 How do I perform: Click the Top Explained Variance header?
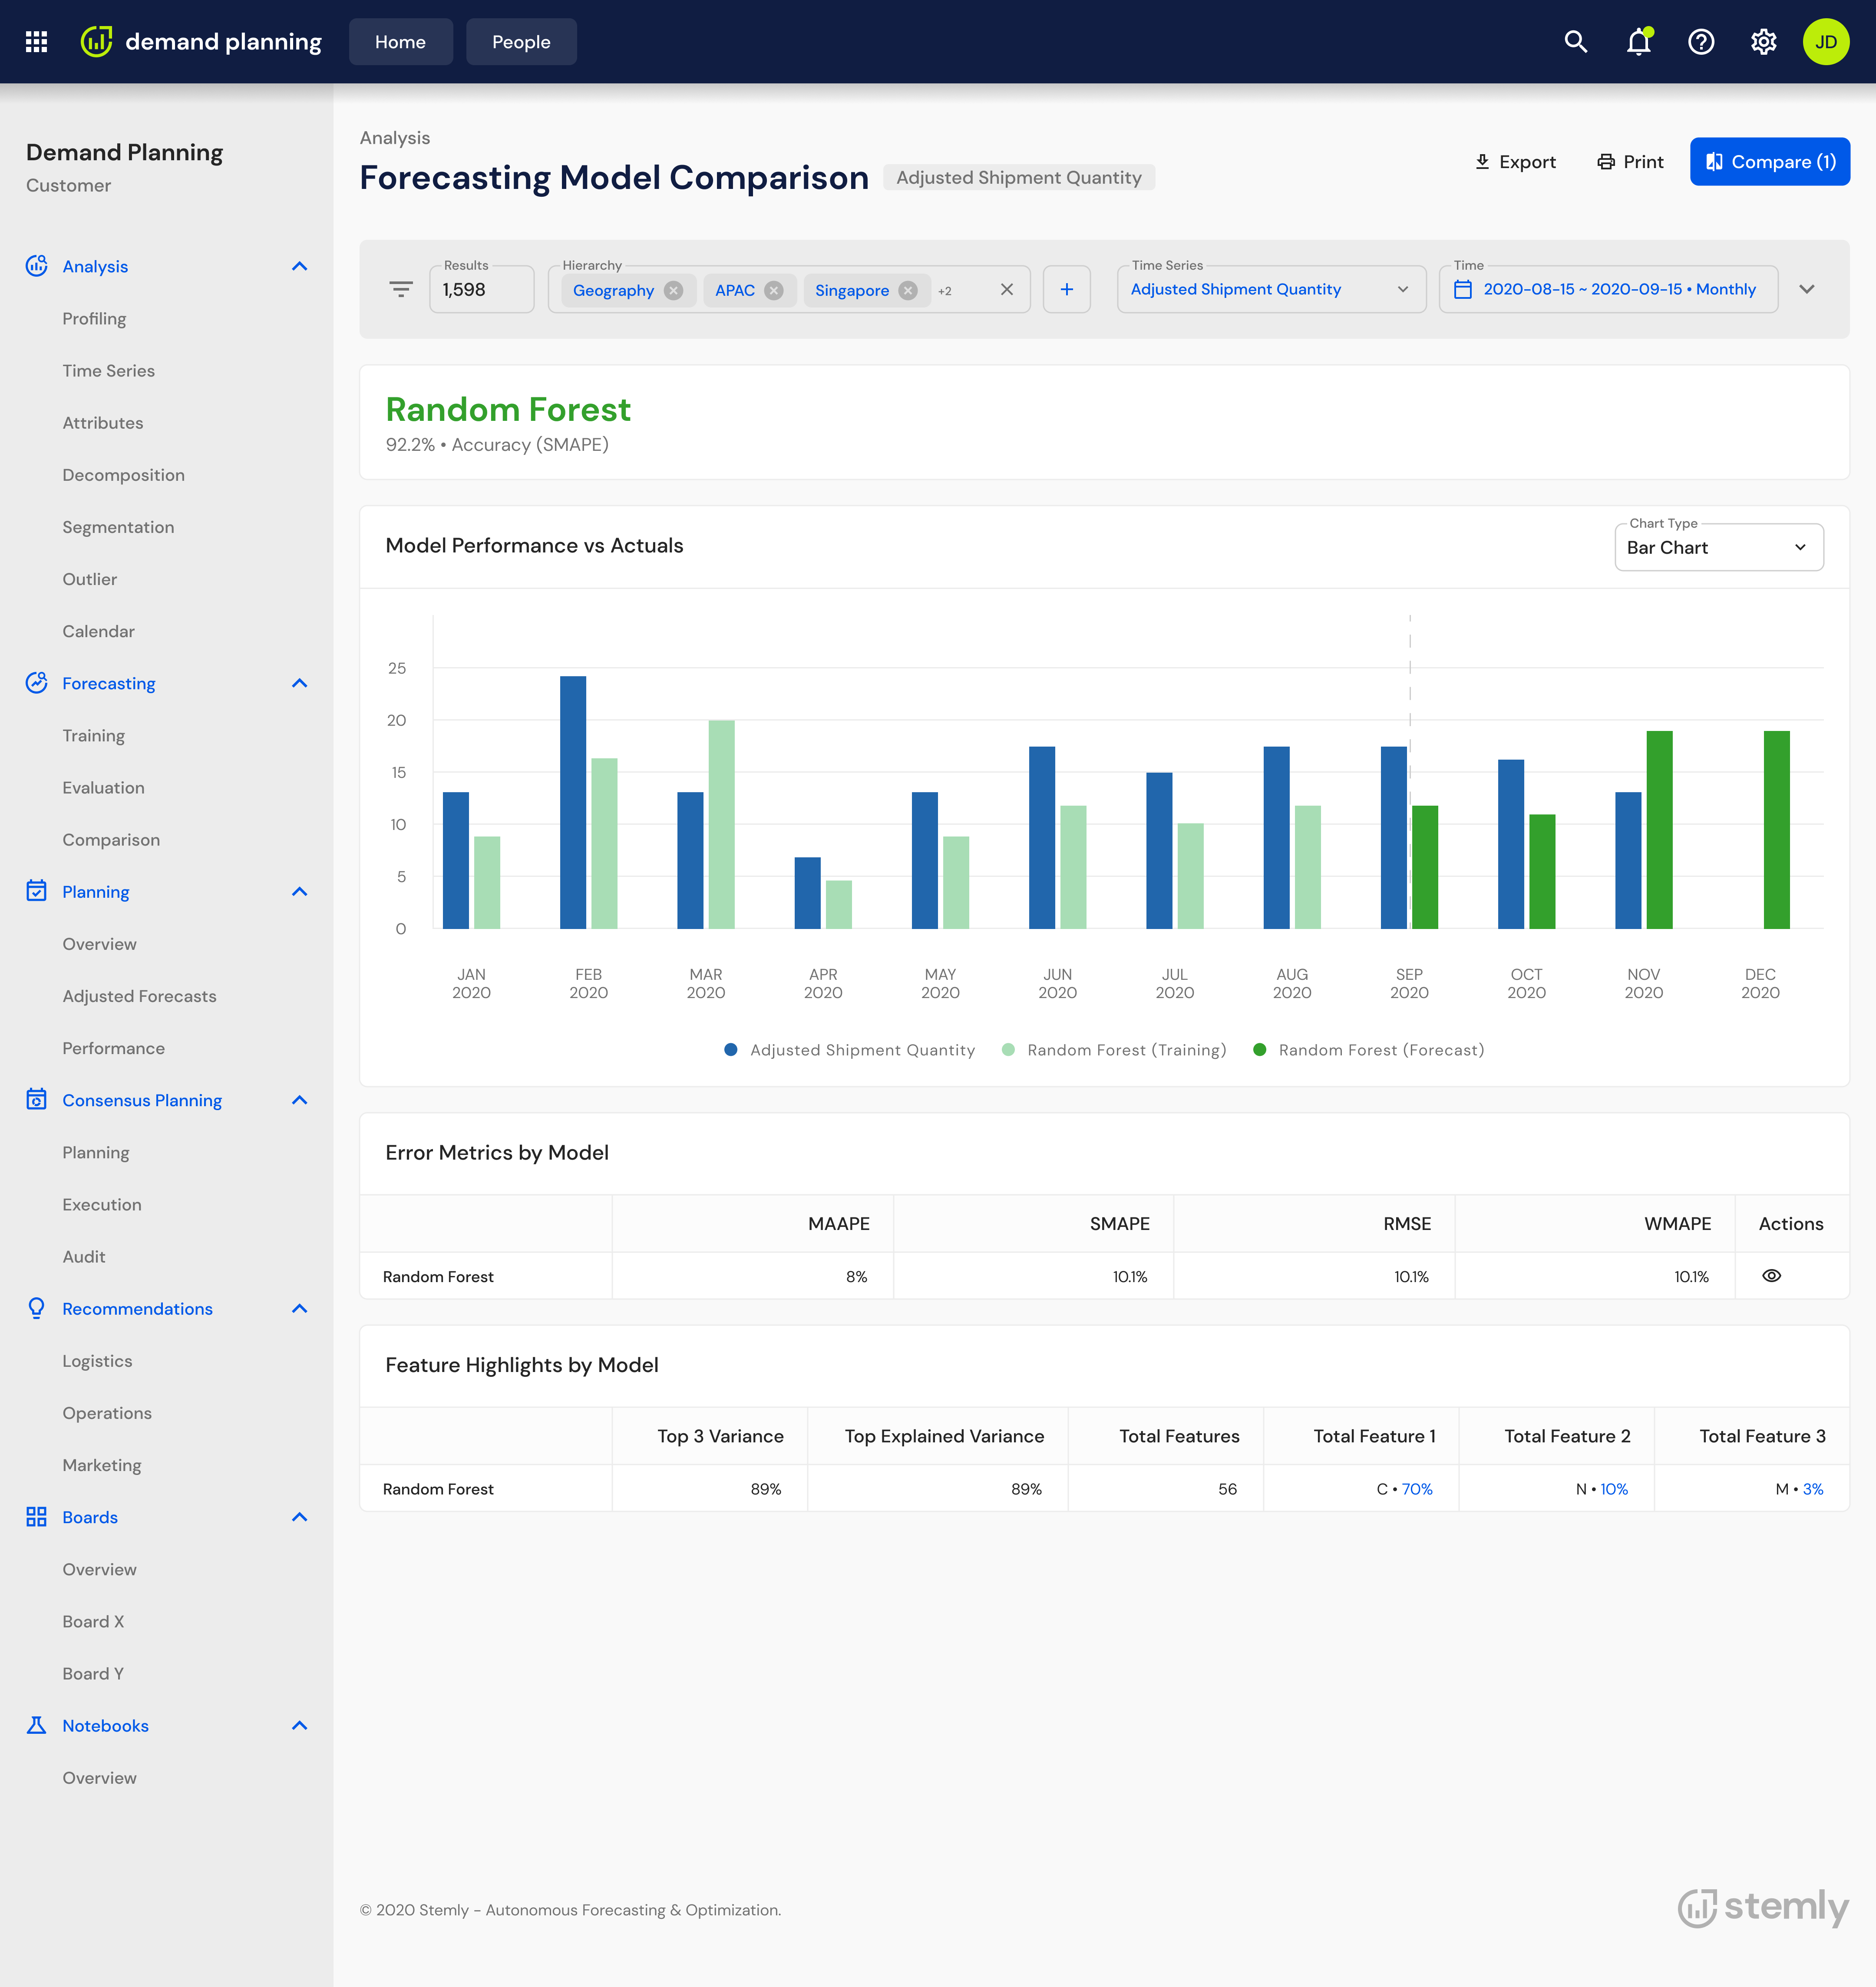click(944, 1436)
